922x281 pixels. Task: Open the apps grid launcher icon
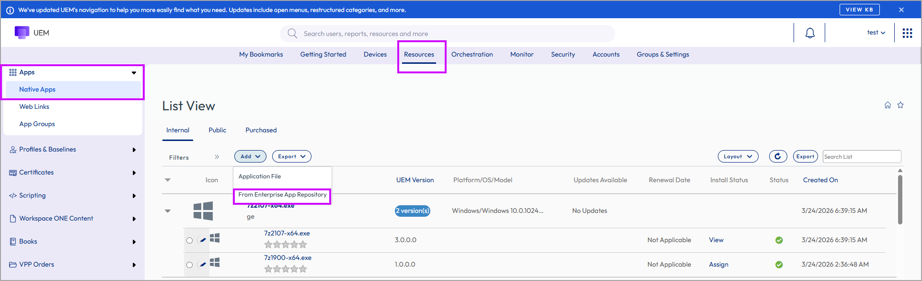907,33
